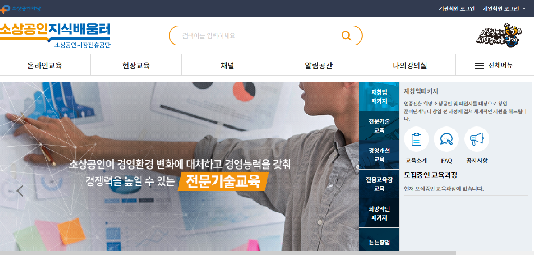Expand the 개인회원 로그인 dropdown arrow
534x255 pixels.
[x=524, y=9]
